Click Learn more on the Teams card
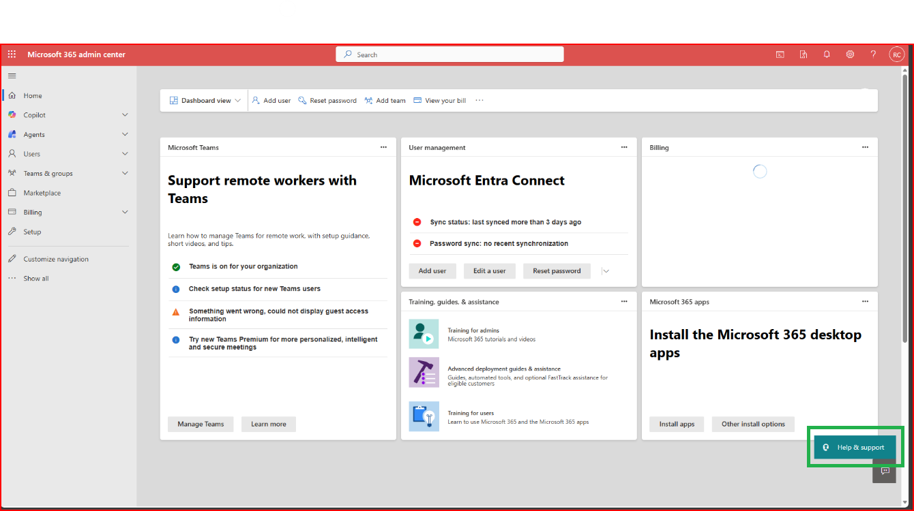Viewport: 914px width, 511px height. coord(269,424)
